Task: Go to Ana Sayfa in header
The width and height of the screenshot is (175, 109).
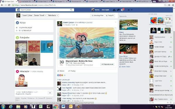Action: tap(105, 10)
